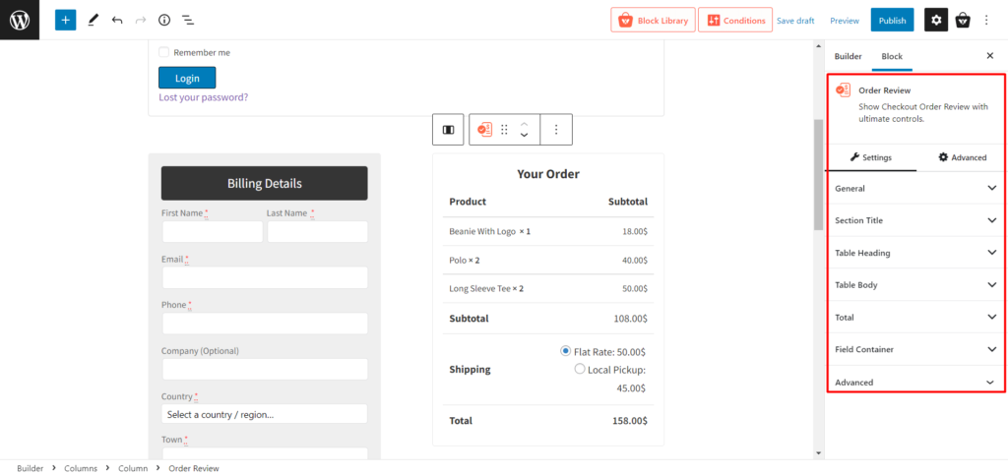Click the editor vertical scrollbar thumb

click(818, 173)
